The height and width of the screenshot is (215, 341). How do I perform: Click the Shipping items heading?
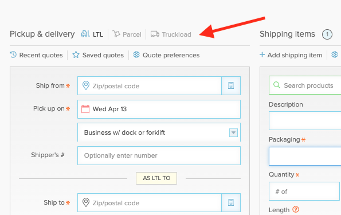(x=287, y=34)
